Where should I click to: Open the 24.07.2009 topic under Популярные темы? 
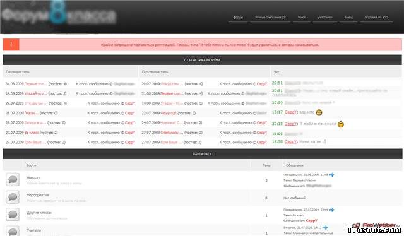click(x=172, y=123)
